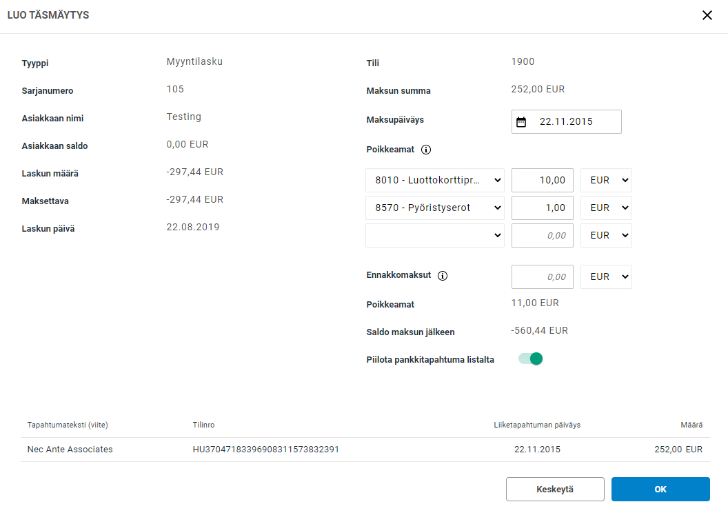Open the 8010 - Luottokortti account dropdown
This screenshot has width=728, height=513.
pos(434,181)
